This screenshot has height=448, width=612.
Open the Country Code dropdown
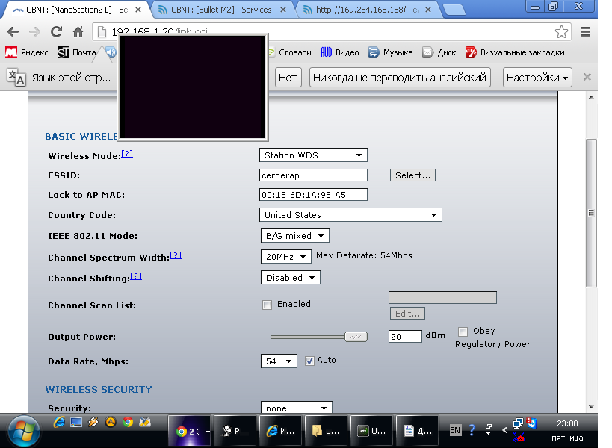click(x=350, y=215)
